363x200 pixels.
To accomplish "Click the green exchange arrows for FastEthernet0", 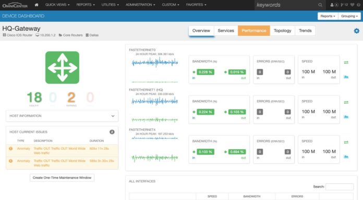I will point(346,62).
